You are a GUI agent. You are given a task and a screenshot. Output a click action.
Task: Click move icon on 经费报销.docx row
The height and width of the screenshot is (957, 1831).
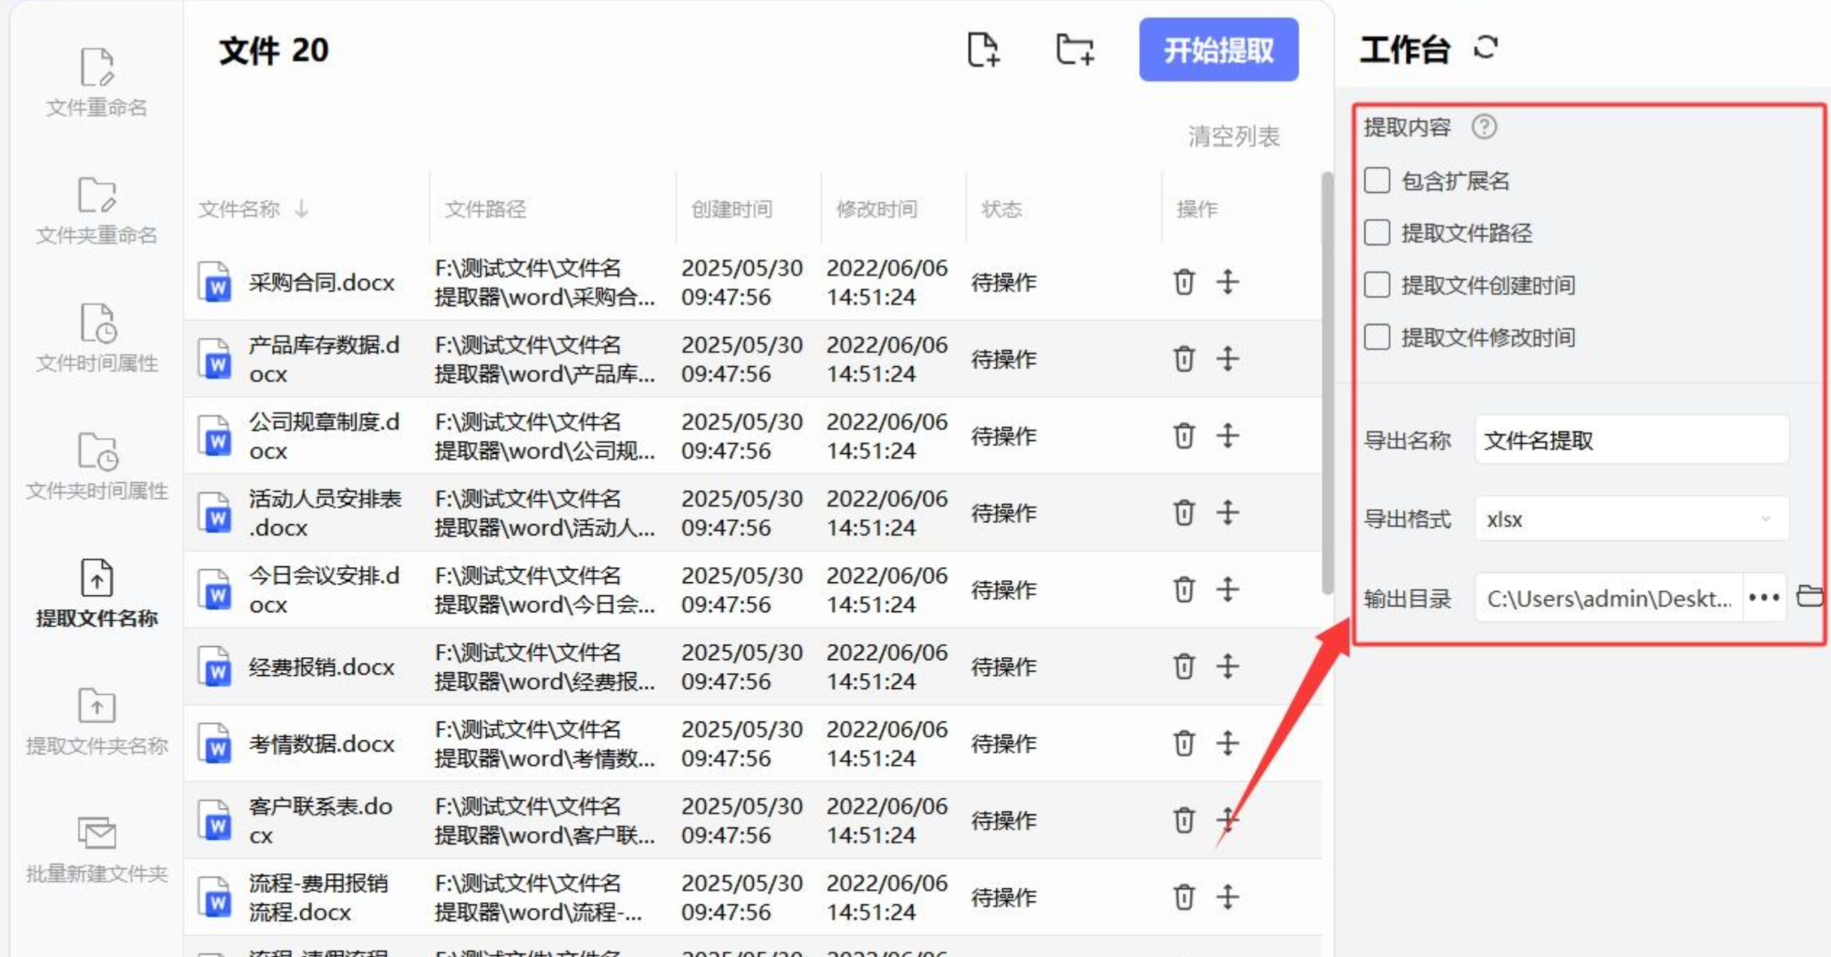click(1227, 666)
